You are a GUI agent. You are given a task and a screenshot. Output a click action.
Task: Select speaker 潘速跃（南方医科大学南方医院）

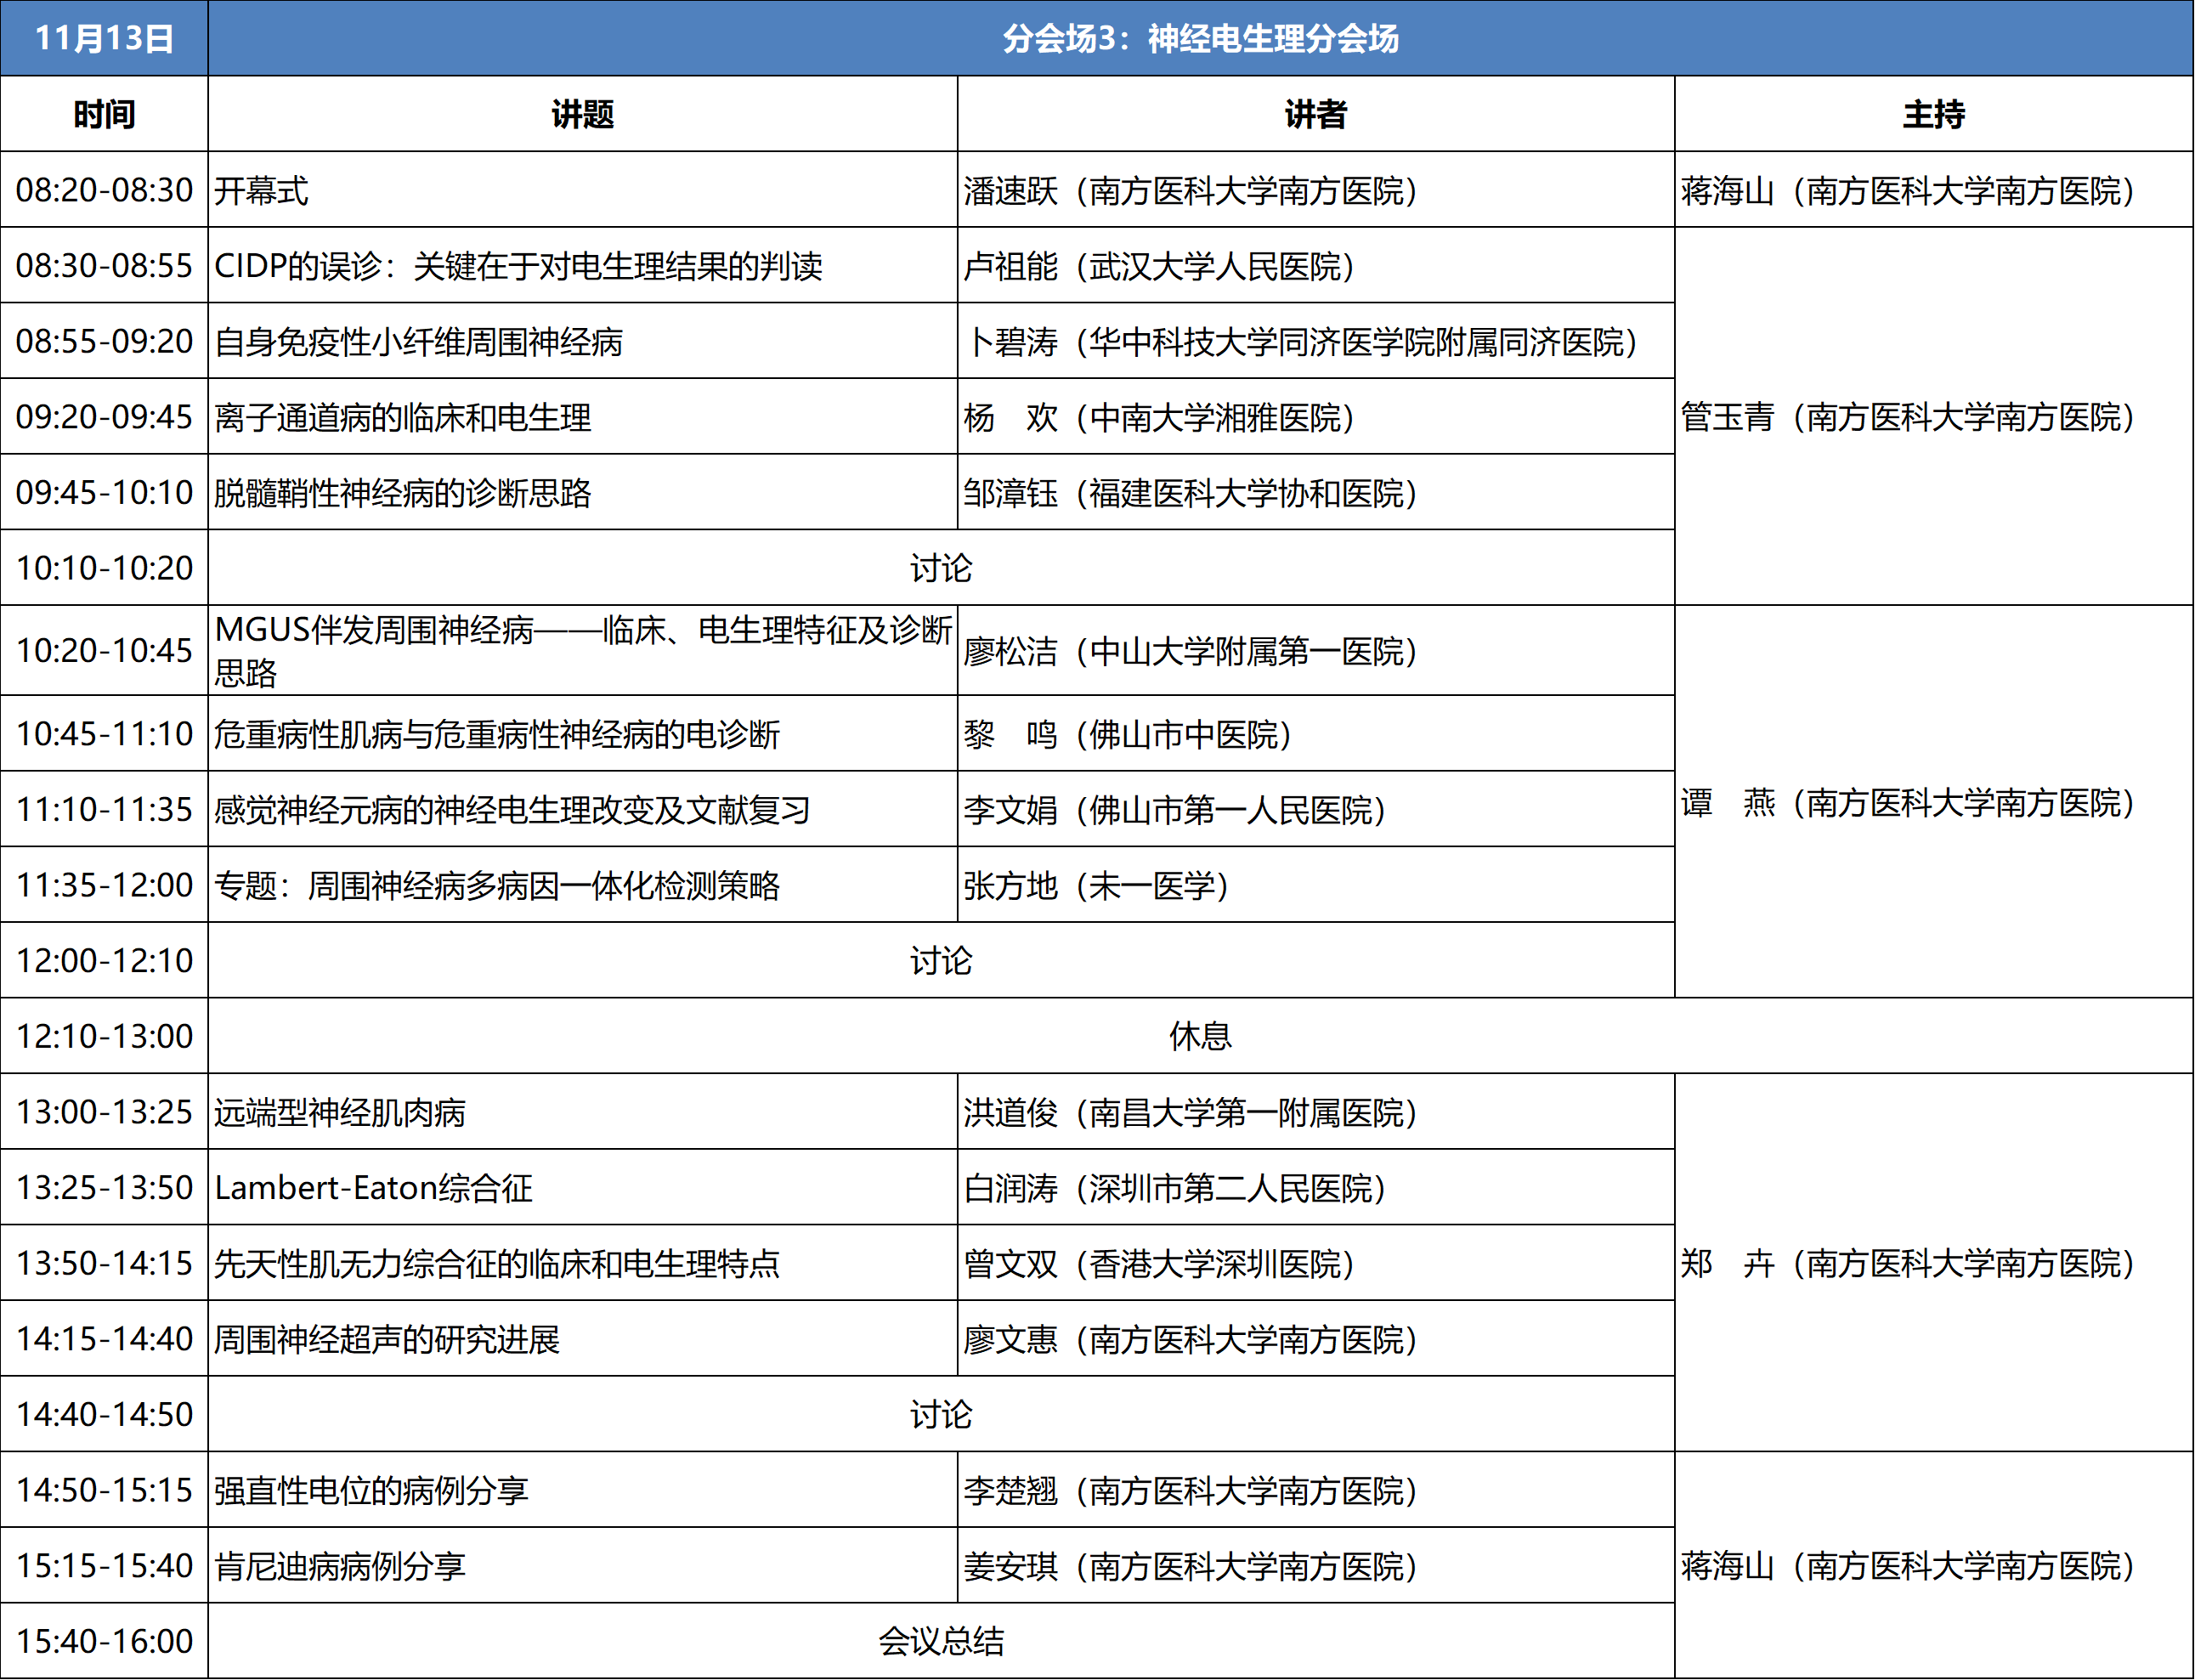[x=1316, y=190]
